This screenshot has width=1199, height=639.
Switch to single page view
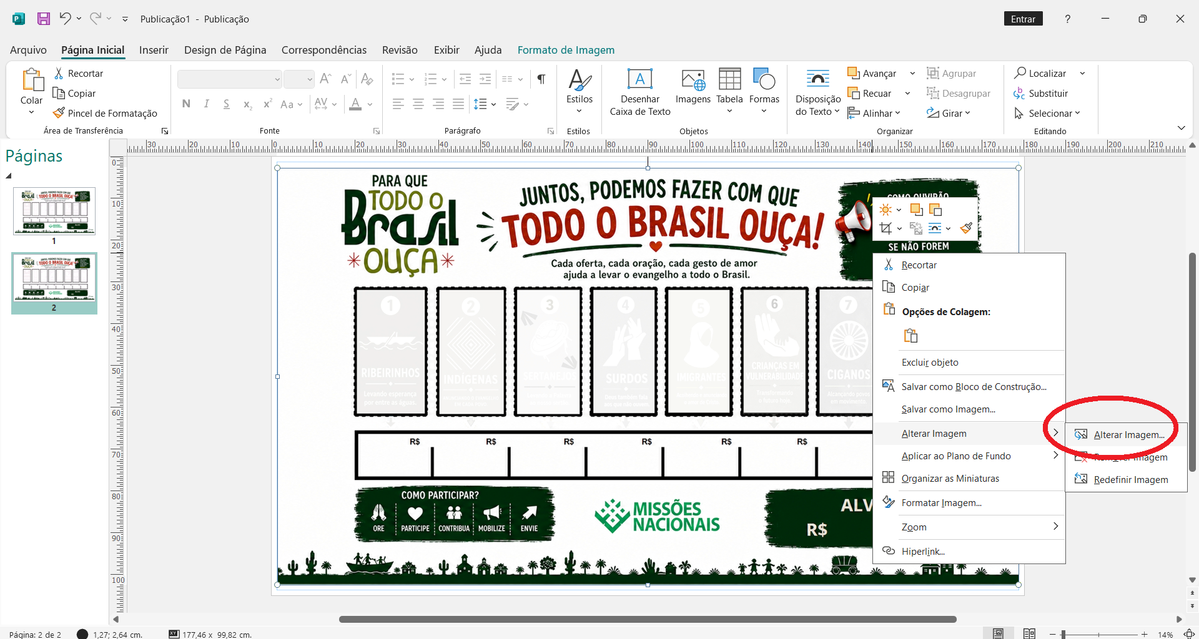[x=999, y=634]
